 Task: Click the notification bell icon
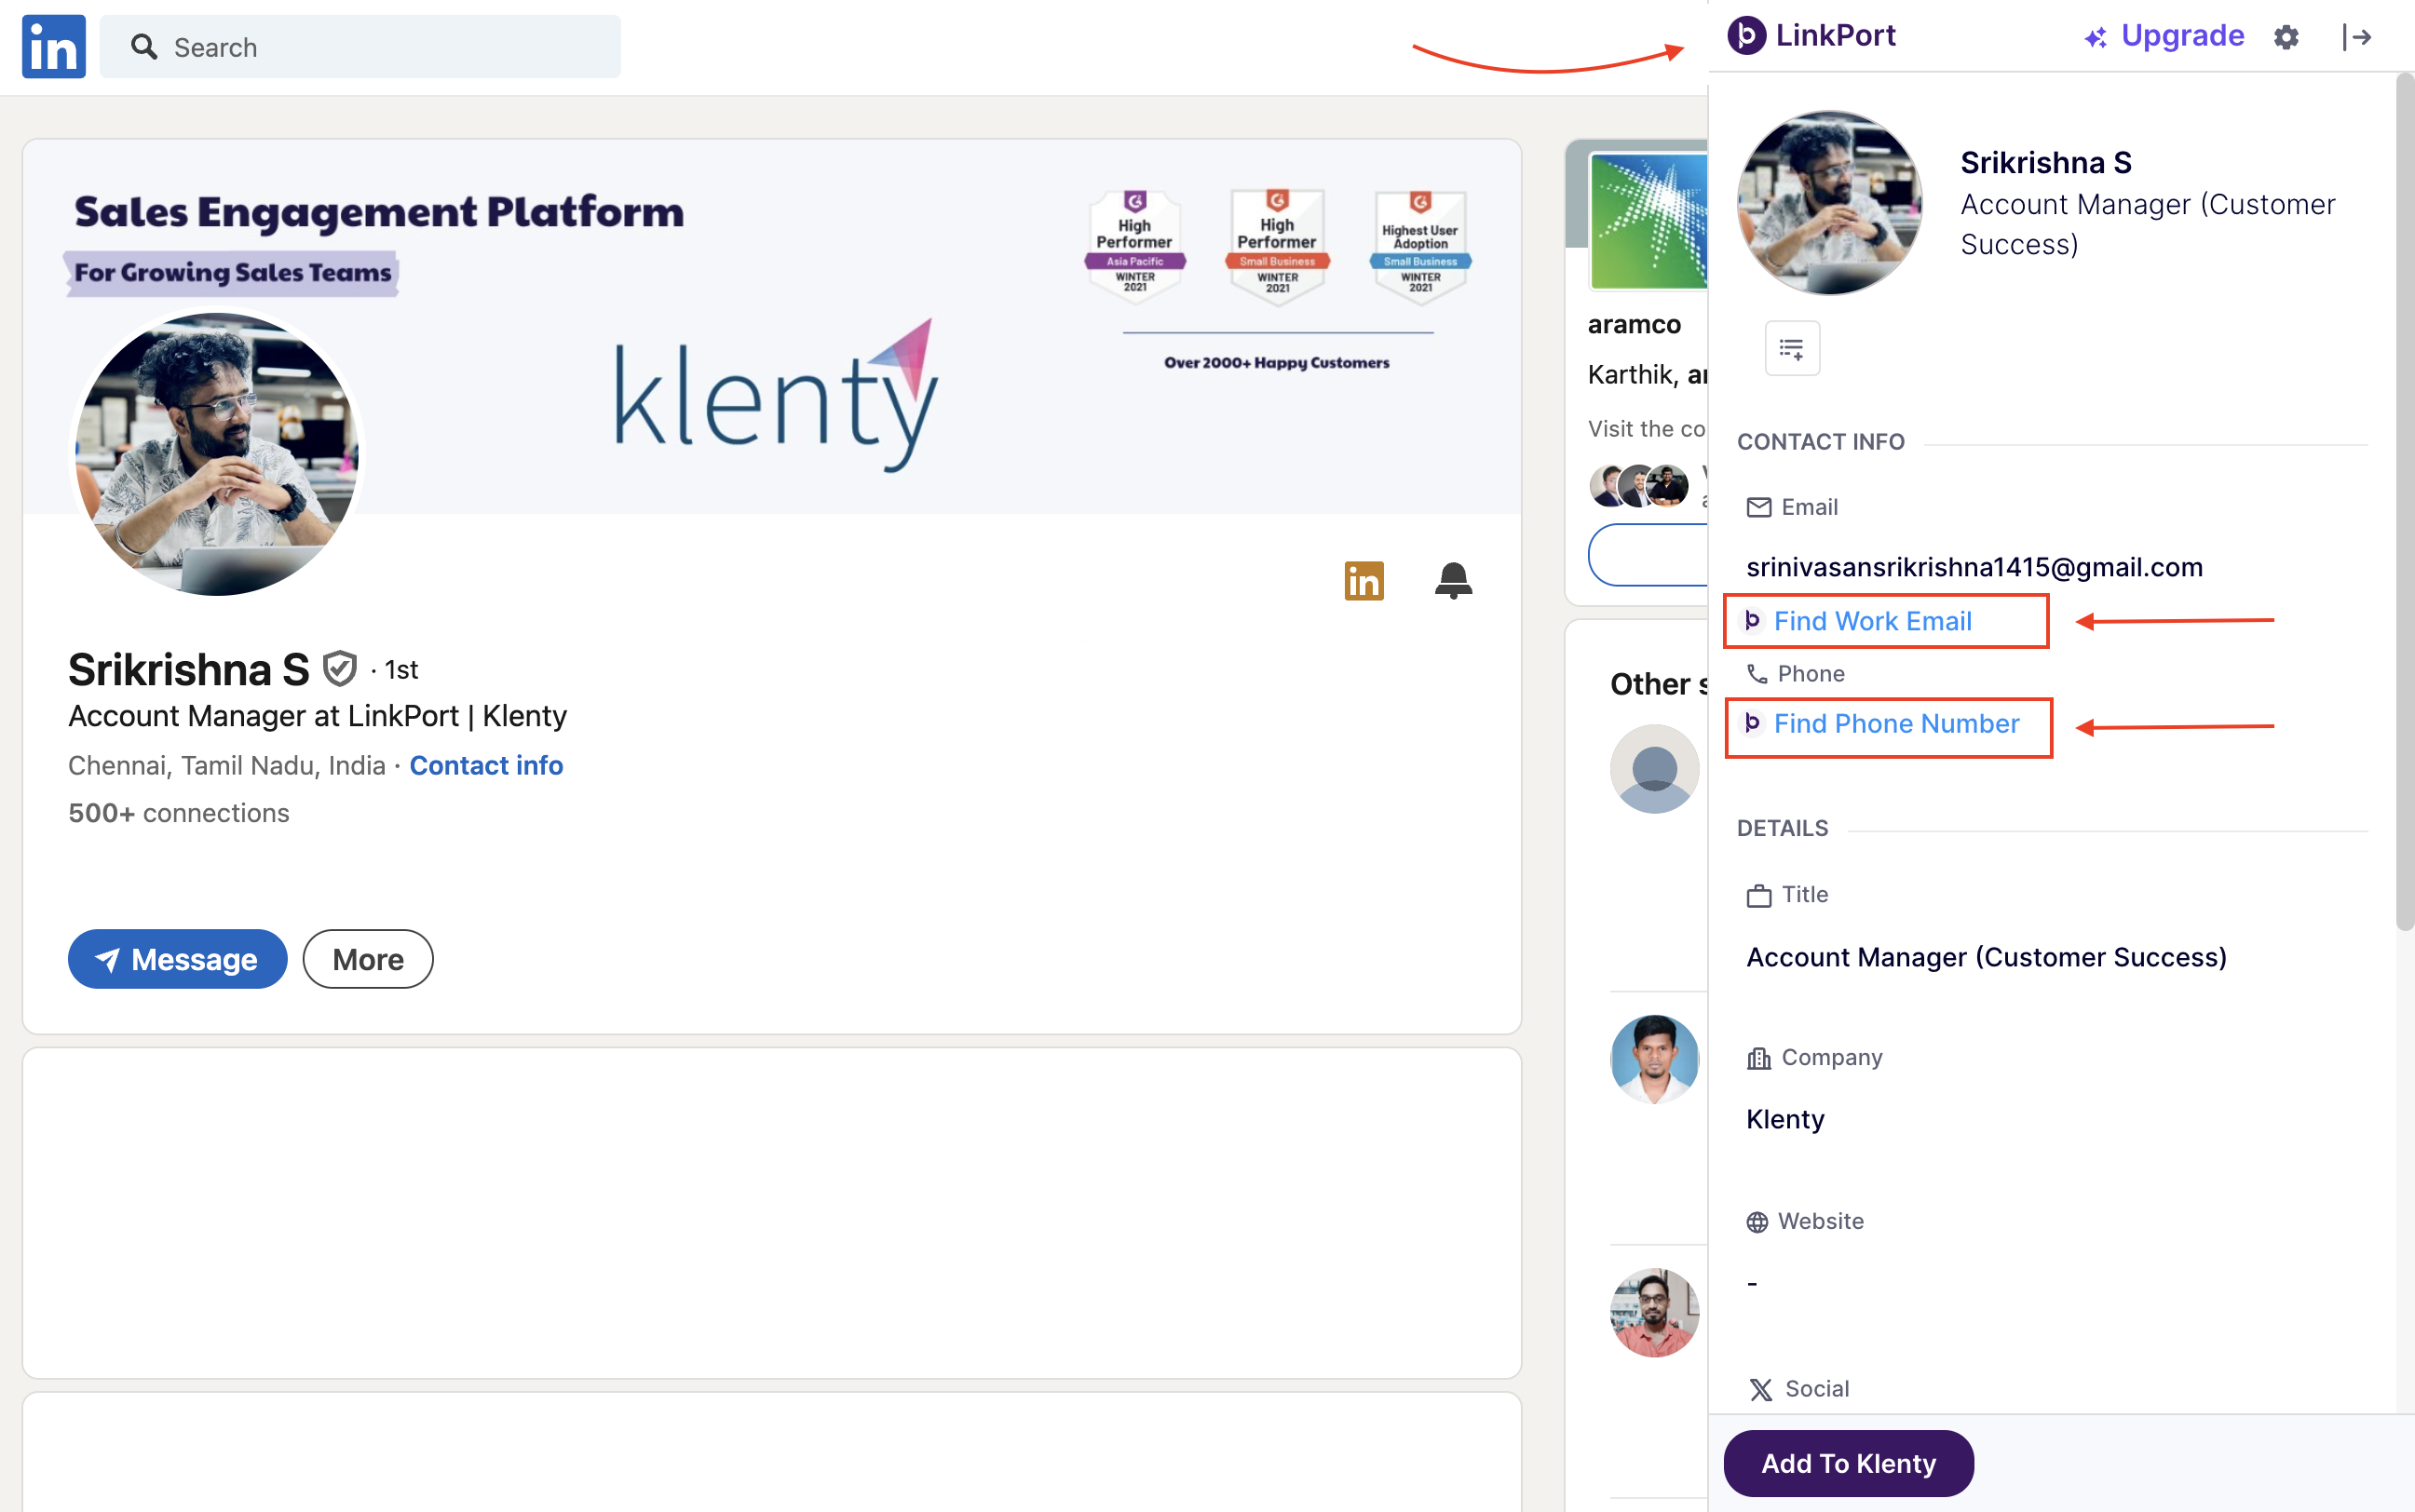(1453, 580)
